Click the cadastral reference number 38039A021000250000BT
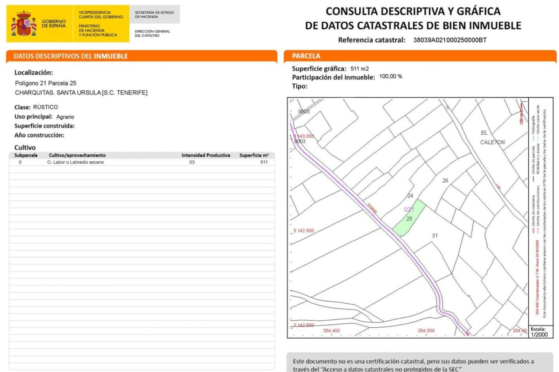Viewport: 559px width, 372px height. (x=450, y=40)
